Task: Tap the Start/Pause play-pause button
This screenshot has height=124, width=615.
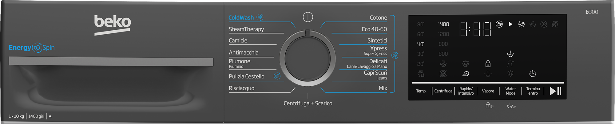Action: (555, 91)
